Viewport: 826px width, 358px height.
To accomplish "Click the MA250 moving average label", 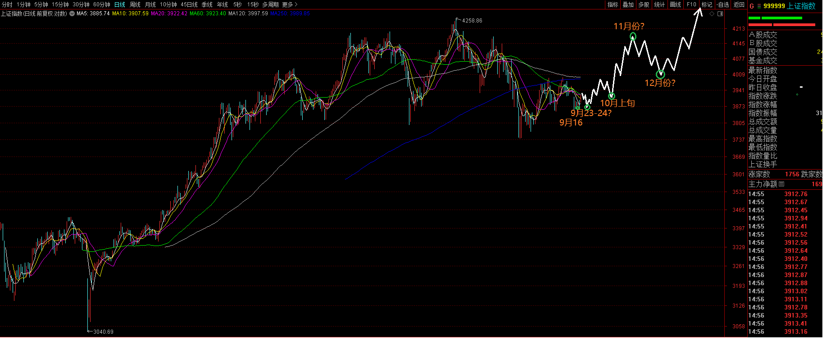I will click(290, 13).
